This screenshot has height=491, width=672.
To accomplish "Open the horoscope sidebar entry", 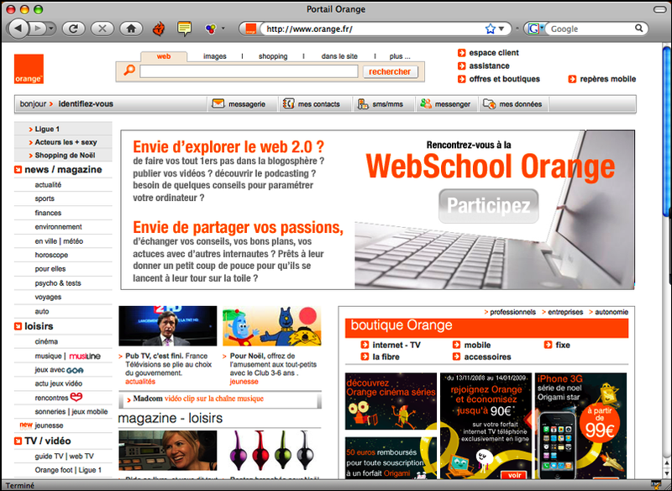I will [51, 255].
